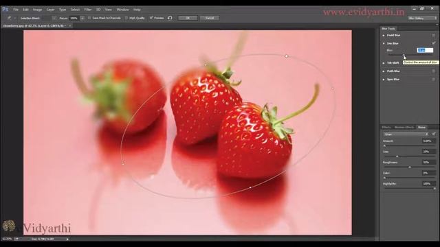440x247 pixels.
Task: Click the Focus percentage field
Action: point(74,19)
